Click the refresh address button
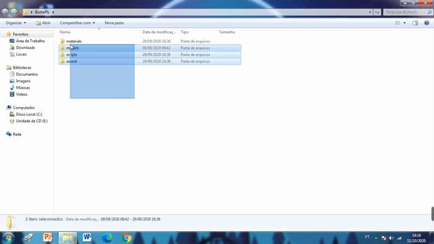The width and height of the screenshot is (434, 244). pyautogui.click(x=377, y=12)
